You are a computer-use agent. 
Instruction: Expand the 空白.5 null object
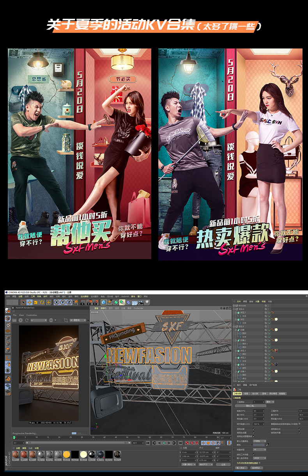pos(234,326)
